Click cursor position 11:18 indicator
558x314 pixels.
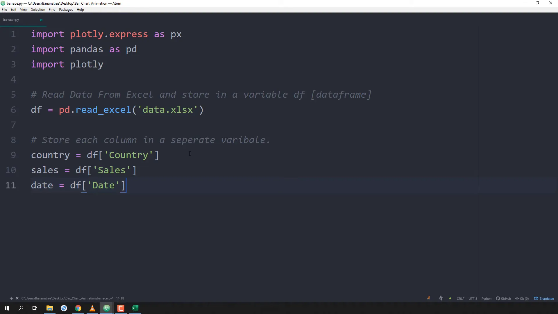120,298
